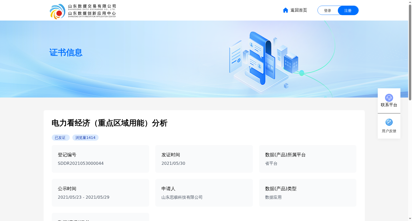This screenshot has width=412, height=221.
Task: Click the scrollbar down arrow
Action: click(410, 219)
